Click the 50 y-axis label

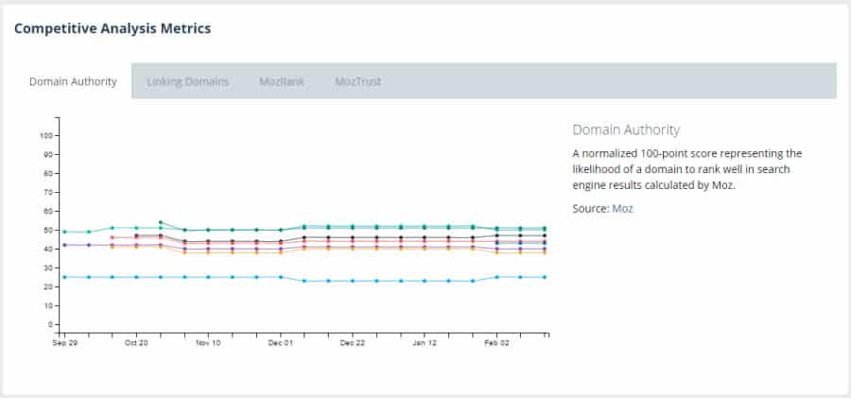(x=48, y=231)
